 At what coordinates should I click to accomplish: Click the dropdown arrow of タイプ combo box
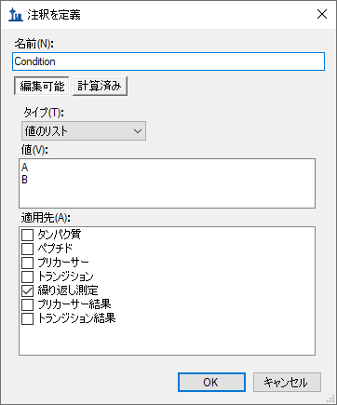pyautogui.click(x=138, y=131)
